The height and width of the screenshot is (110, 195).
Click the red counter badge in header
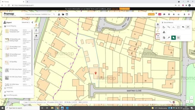click(160, 14)
